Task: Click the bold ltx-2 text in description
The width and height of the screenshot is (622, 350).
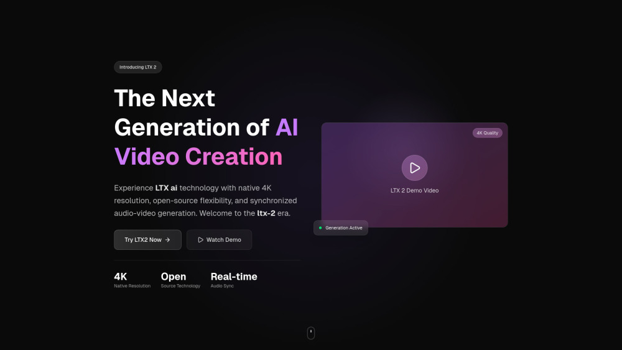Action: [x=266, y=213]
